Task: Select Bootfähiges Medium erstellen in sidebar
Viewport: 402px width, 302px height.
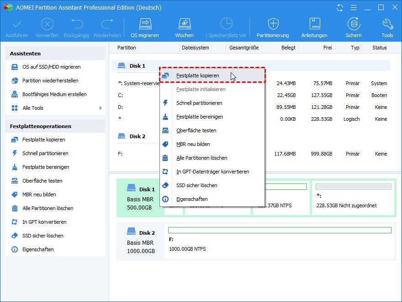Action: click(55, 94)
